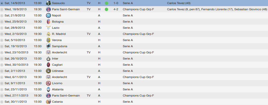The height and width of the screenshot is (105, 268).
Task: Click Carlos Tevez (40) scorer text
Action: pos(178,3)
